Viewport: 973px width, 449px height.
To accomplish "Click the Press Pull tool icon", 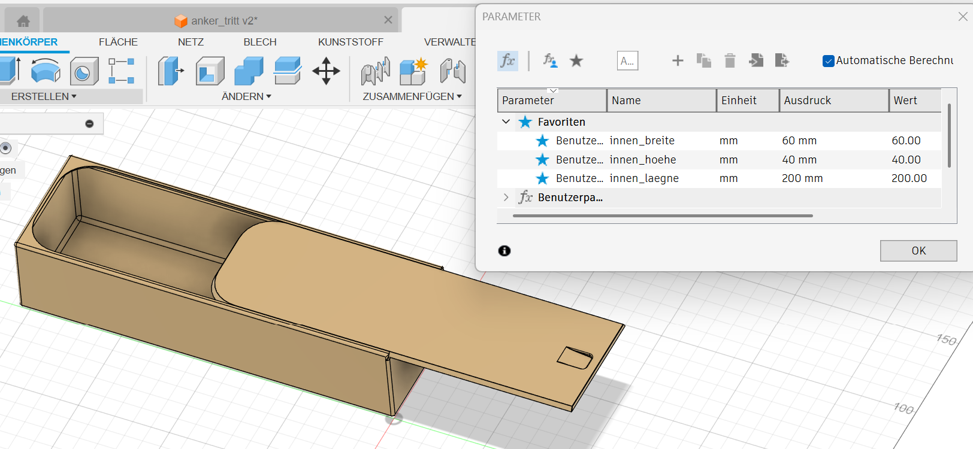I will click(170, 71).
